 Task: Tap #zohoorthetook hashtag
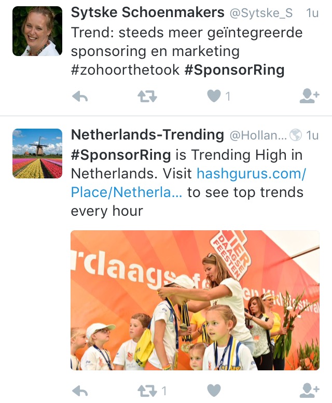pyautogui.click(x=125, y=70)
